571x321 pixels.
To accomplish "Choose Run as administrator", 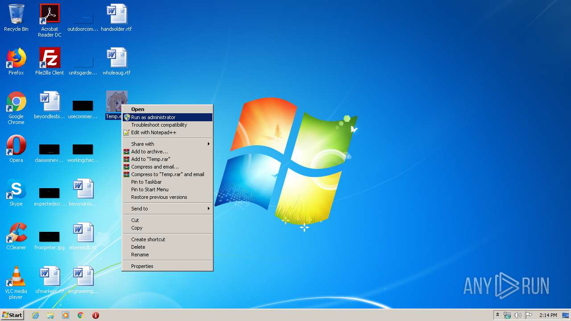I will tap(167, 117).
